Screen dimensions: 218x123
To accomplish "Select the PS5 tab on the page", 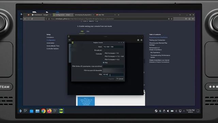I will 82,31.
